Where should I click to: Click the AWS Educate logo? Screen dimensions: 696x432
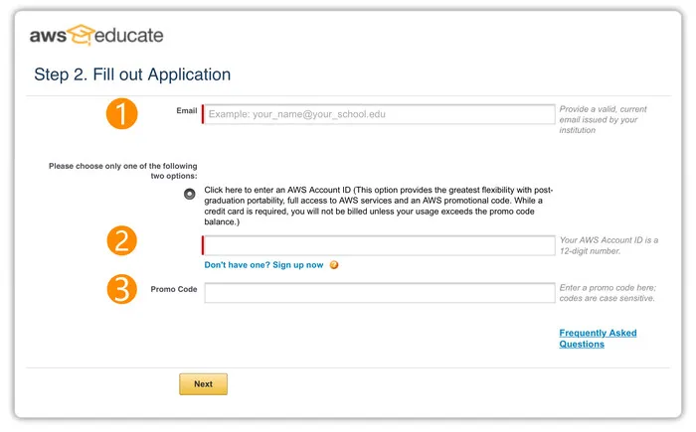pyautogui.click(x=96, y=37)
